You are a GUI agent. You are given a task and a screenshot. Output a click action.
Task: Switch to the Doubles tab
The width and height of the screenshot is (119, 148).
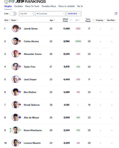19,6
